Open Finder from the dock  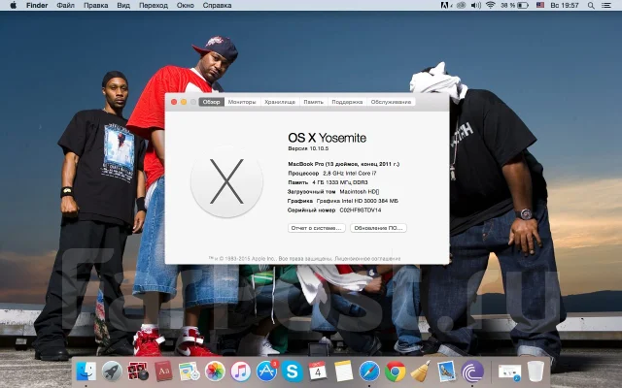click(x=86, y=372)
